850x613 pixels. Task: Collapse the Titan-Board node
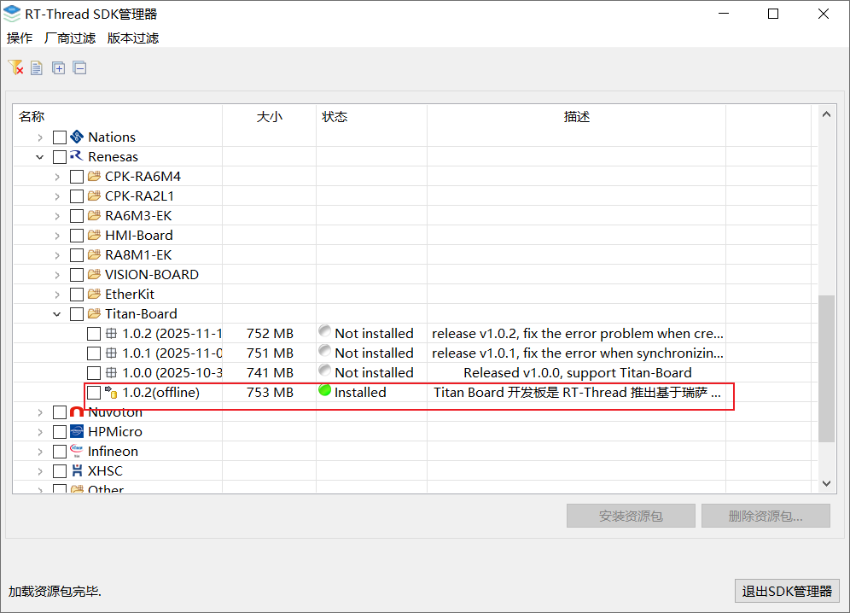coord(57,314)
